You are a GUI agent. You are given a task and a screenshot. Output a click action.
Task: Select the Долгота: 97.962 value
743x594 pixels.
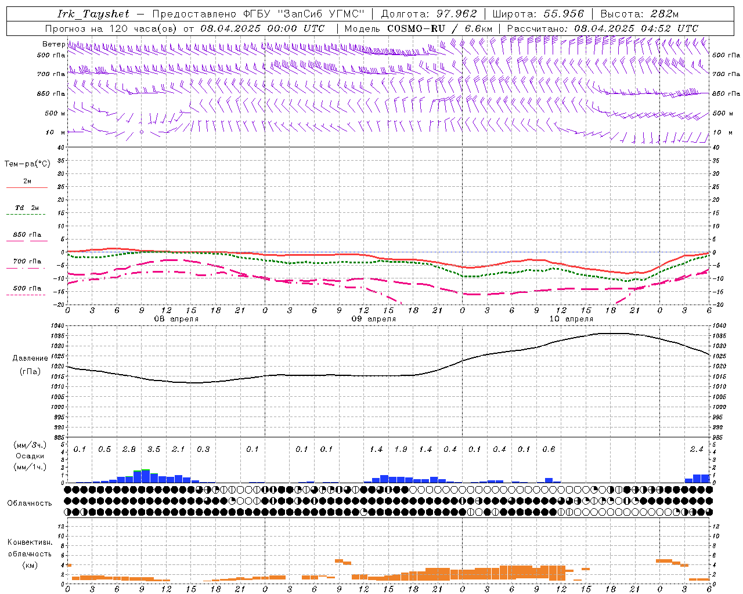(x=428, y=14)
